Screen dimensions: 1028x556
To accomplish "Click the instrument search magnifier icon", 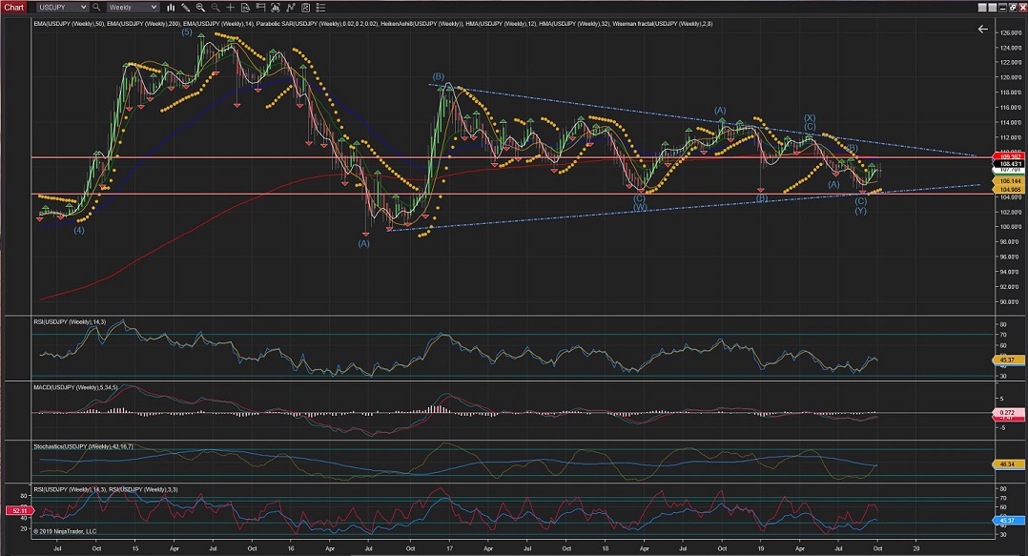I will point(96,8).
